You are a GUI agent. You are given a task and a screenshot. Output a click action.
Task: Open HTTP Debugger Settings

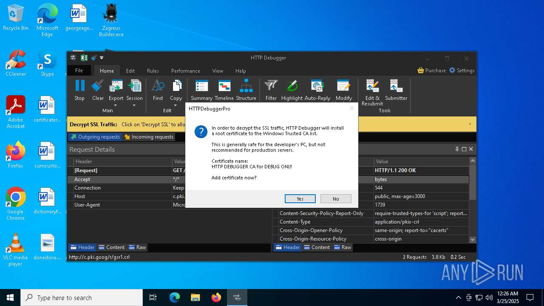(x=462, y=71)
